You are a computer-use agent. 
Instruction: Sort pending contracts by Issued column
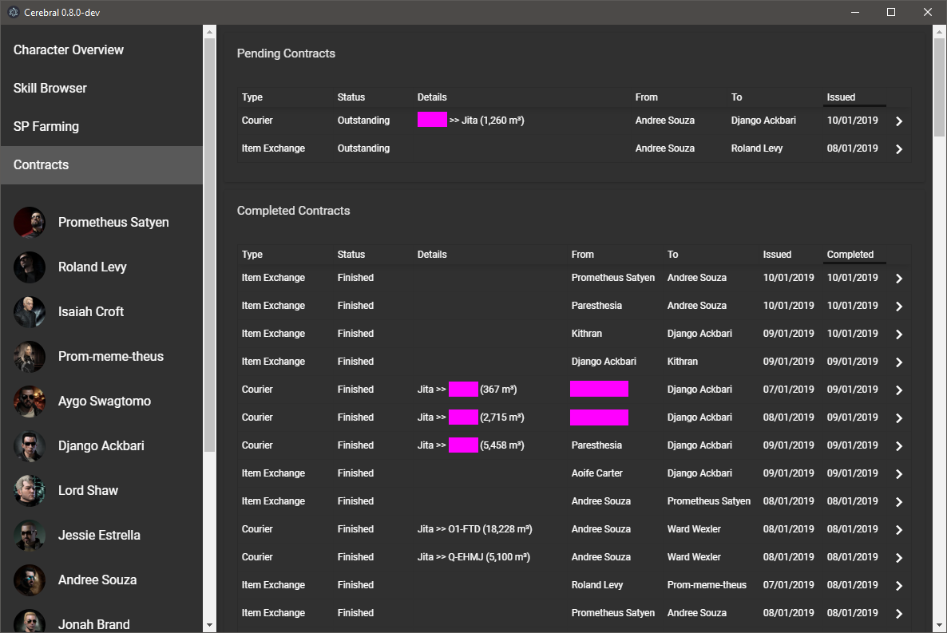[841, 97]
